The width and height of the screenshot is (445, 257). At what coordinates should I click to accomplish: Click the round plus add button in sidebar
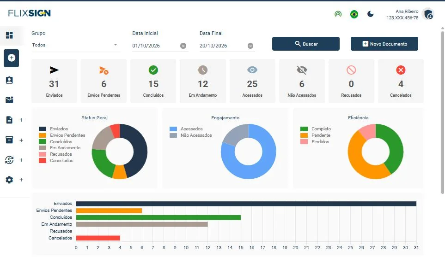pyautogui.click(x=12, y=58)
